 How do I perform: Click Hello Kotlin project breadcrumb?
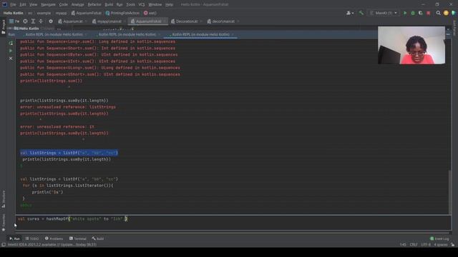[x=13, y=13]
